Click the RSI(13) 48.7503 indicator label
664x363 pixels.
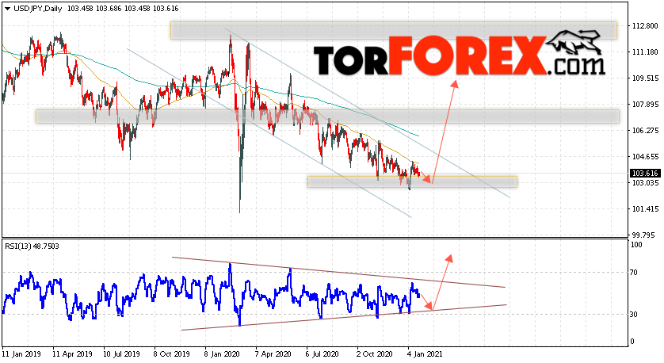pos(32,246)
